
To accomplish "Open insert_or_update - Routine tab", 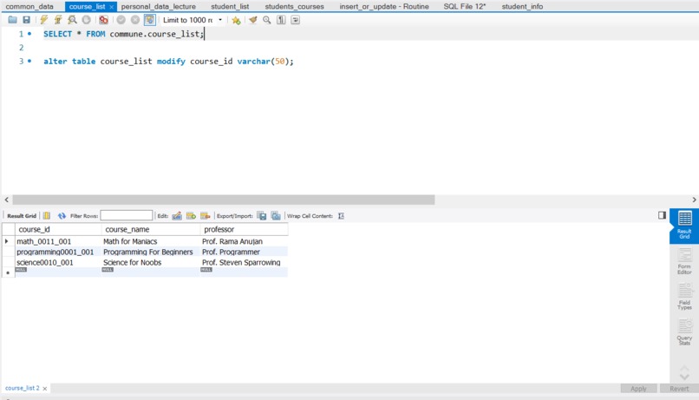I will [384, 6].
